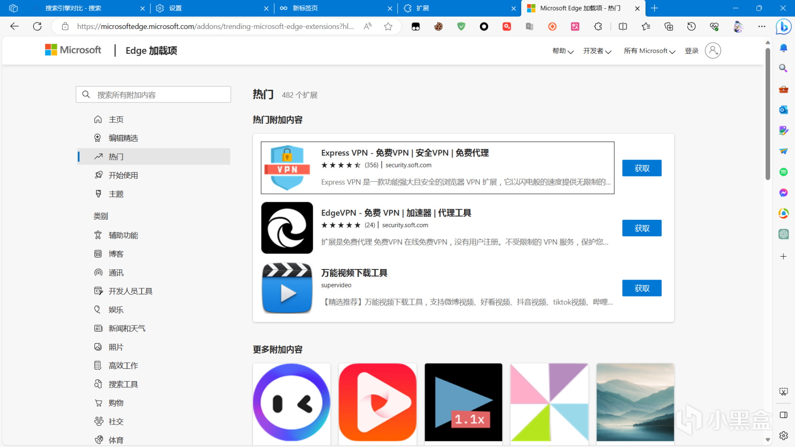This screenshot has height=447, width=795.
Task: Click the 搜索所有附加内容 search field
Action: coord(153,94)
